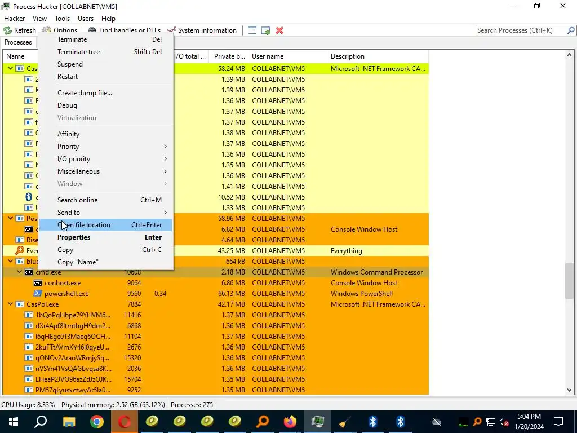Select the powershell.exe row
Viewport: 577px width, 433px height.
coord(215,293)
